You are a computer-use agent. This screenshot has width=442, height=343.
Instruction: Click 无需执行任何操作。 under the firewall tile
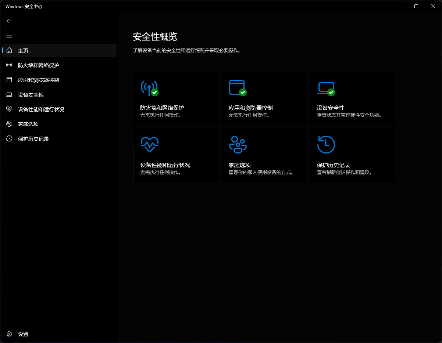tap(161, 115)
